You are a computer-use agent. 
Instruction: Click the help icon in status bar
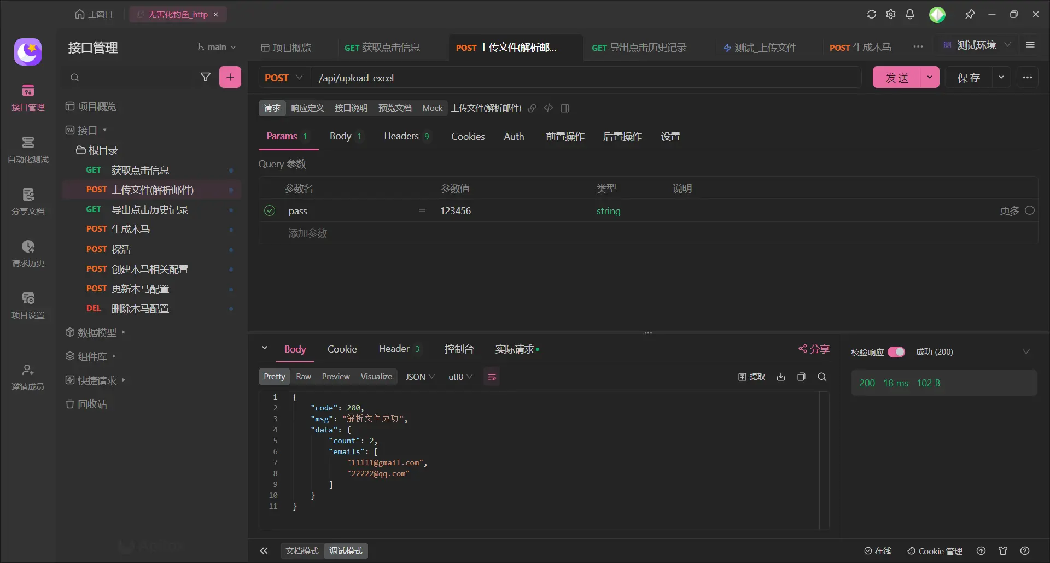tap(1025, 550)
